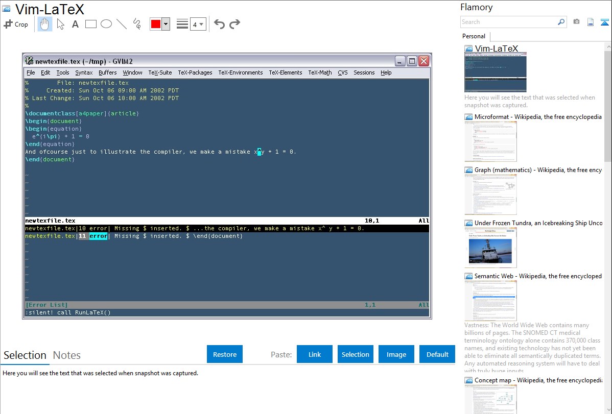Switch to the Notes tab
Screen dimensions: 612x414
coord(67,355)
